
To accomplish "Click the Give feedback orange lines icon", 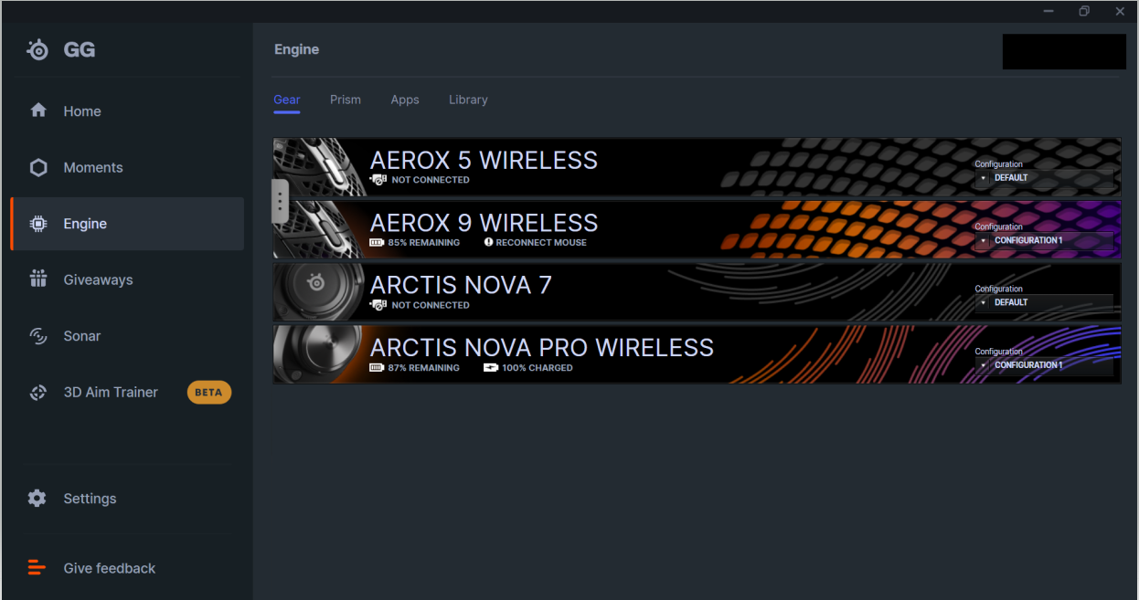I will click(37, 568).
